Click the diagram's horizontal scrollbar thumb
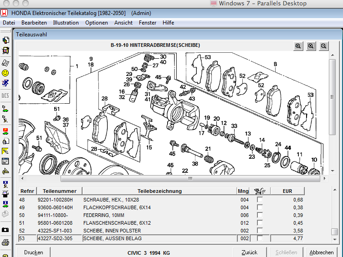Viewport: 343px width, 257px height. pyautogui.click(x=190, y=179)
